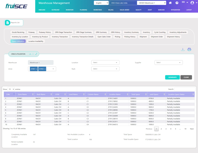Screen dimensions: 198x153
Task: Open the Location dropdown
Action: pos(105,63)
